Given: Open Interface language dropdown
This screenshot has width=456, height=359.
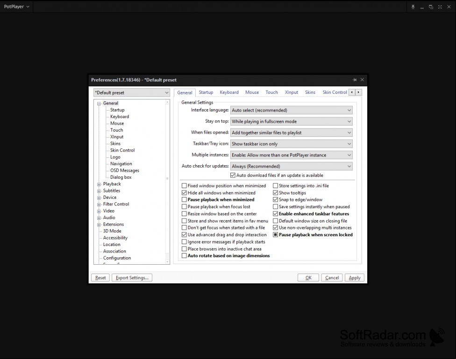Looking at the screenshot, I should [292, 110].
